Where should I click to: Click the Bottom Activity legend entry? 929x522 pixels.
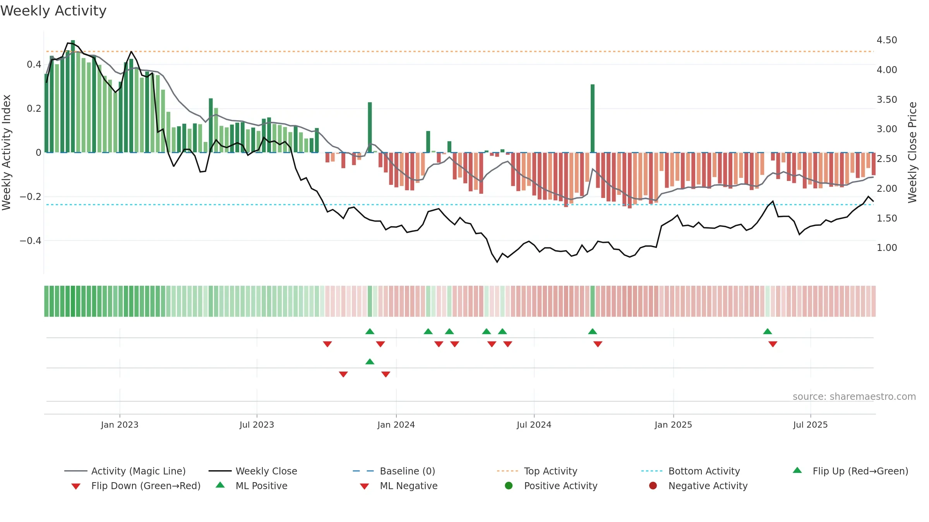(691, 471)
